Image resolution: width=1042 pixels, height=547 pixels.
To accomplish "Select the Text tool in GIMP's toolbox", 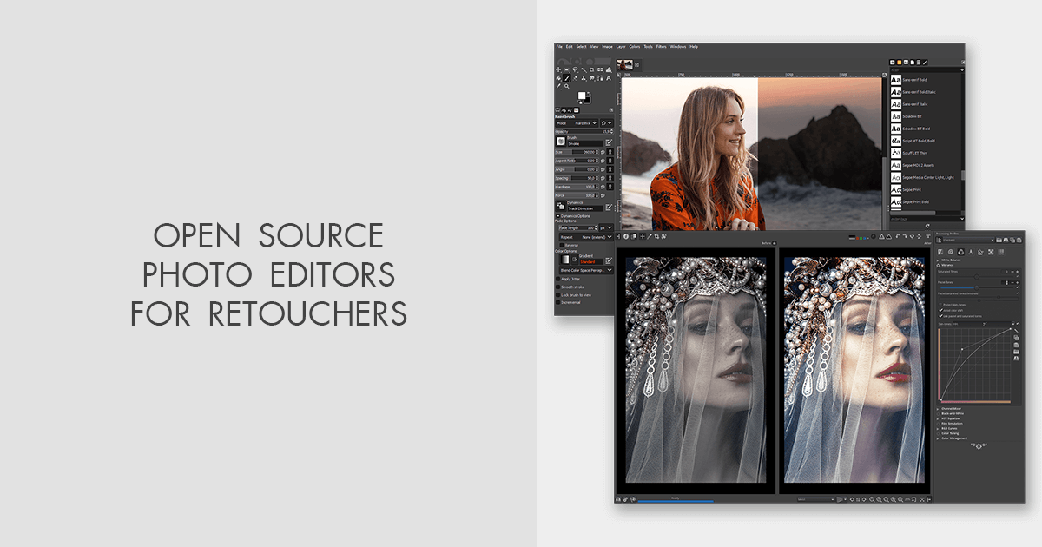I will point(607,77).
